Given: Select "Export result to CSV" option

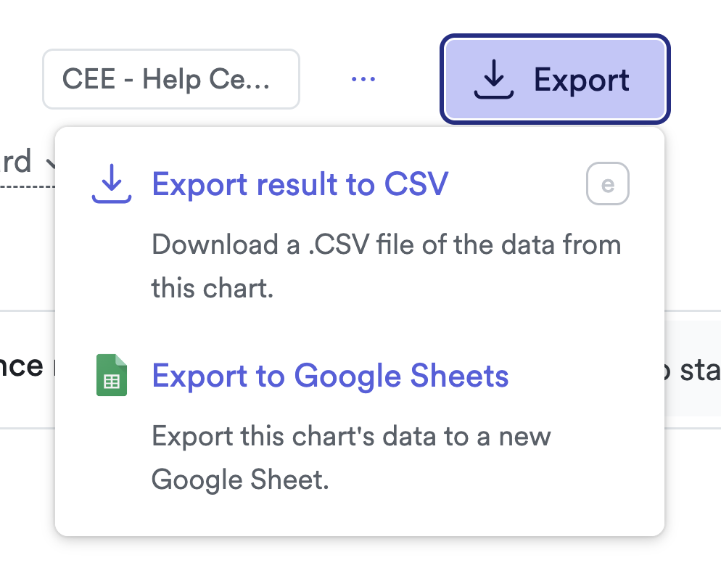Looking at the screenshot, I should click(x=300, y=184).
